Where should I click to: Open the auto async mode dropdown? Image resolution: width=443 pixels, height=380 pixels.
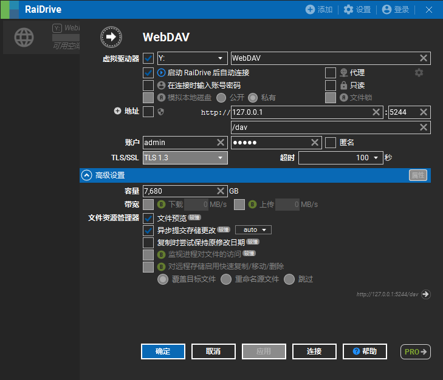coord(253,230)
